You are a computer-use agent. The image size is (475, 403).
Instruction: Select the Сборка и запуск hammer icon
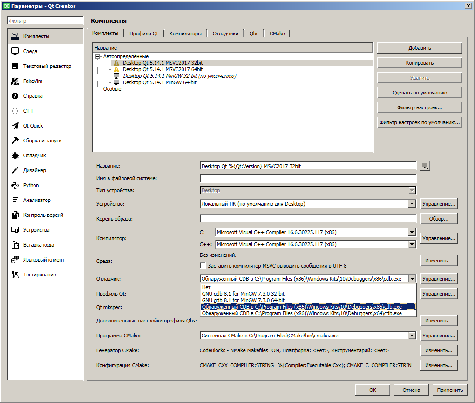[15, 141]
